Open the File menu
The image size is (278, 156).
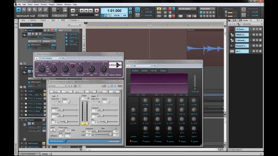click(19, 4)
